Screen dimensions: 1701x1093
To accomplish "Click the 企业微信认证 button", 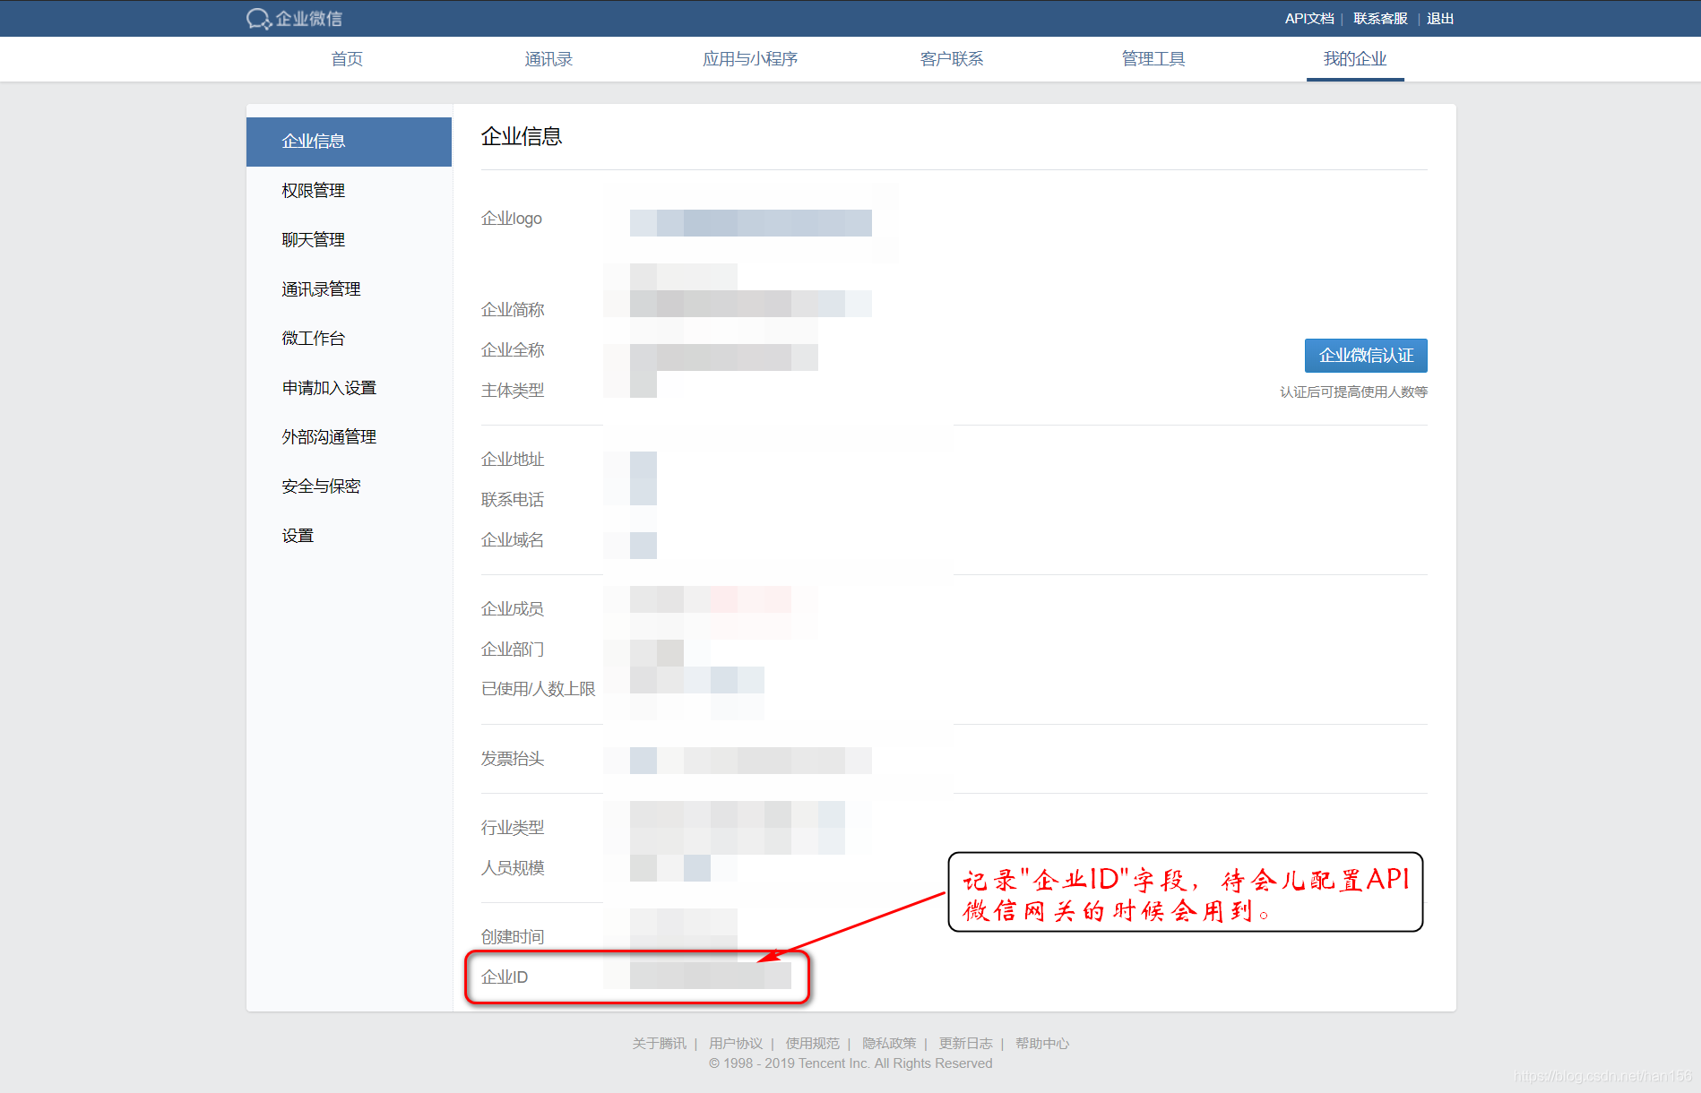I will pyautogui.click(x=1366, y=356).
